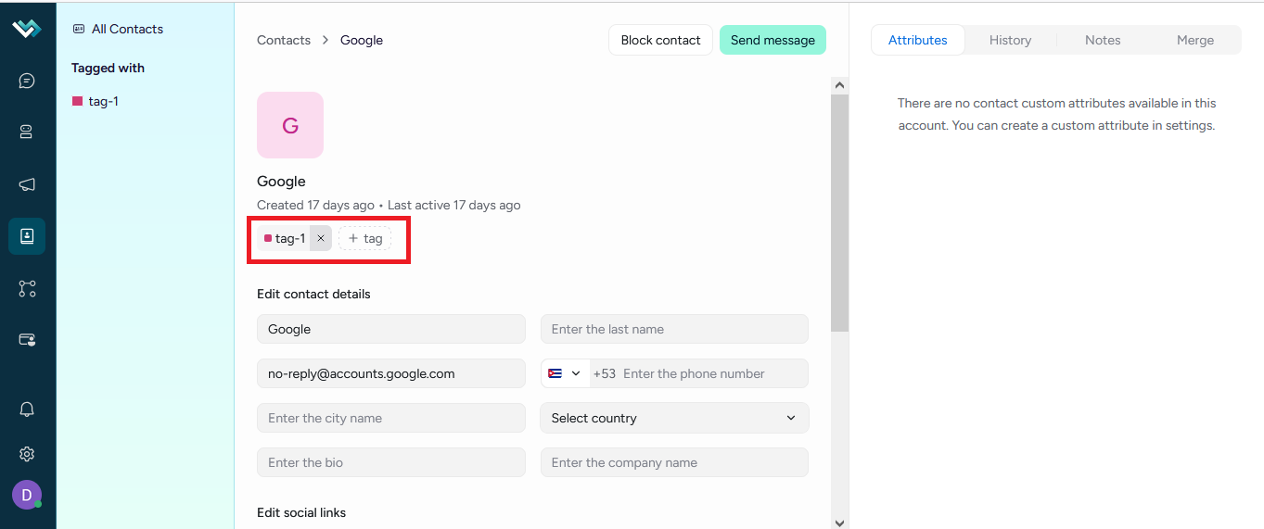Open the Select country dropdown
Viewport: 1264px width, 529px height.
(674, 418)
